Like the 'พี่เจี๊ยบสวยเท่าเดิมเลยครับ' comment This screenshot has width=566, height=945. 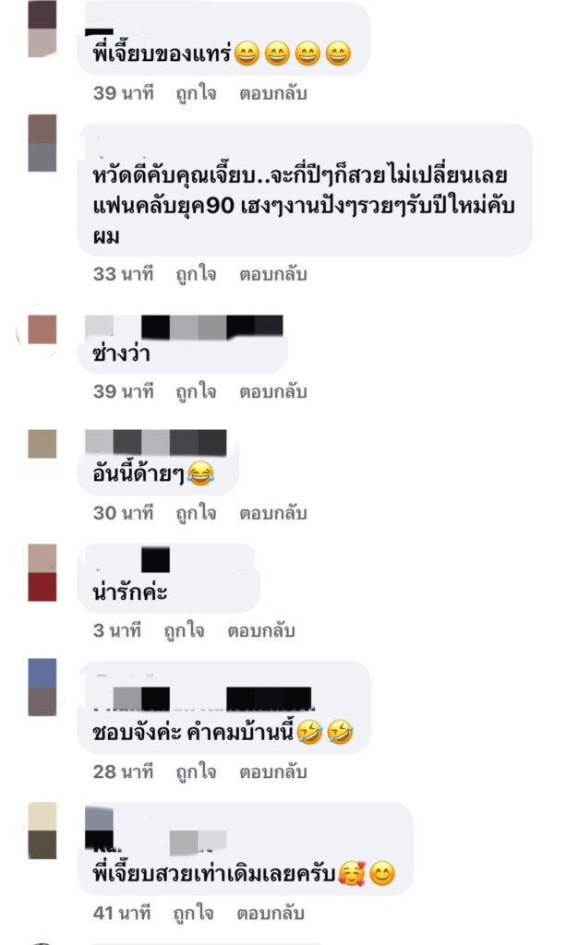pos(193,914)
